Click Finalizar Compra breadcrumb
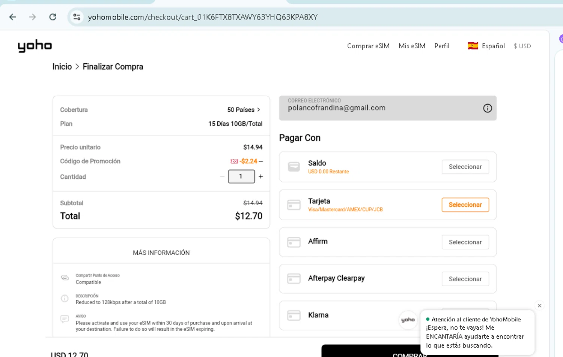Viewport: 563px width, 357px height. tap(113, 67)
